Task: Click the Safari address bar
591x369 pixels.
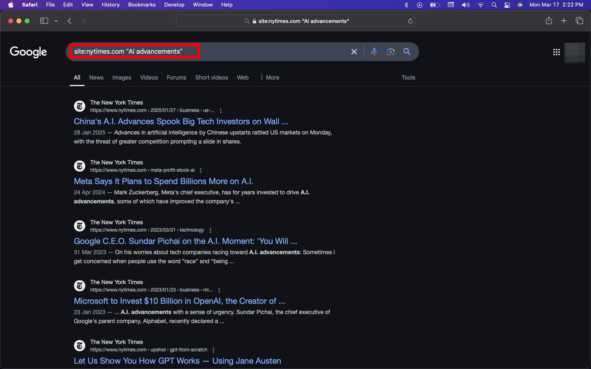Action: pos(295,21)
